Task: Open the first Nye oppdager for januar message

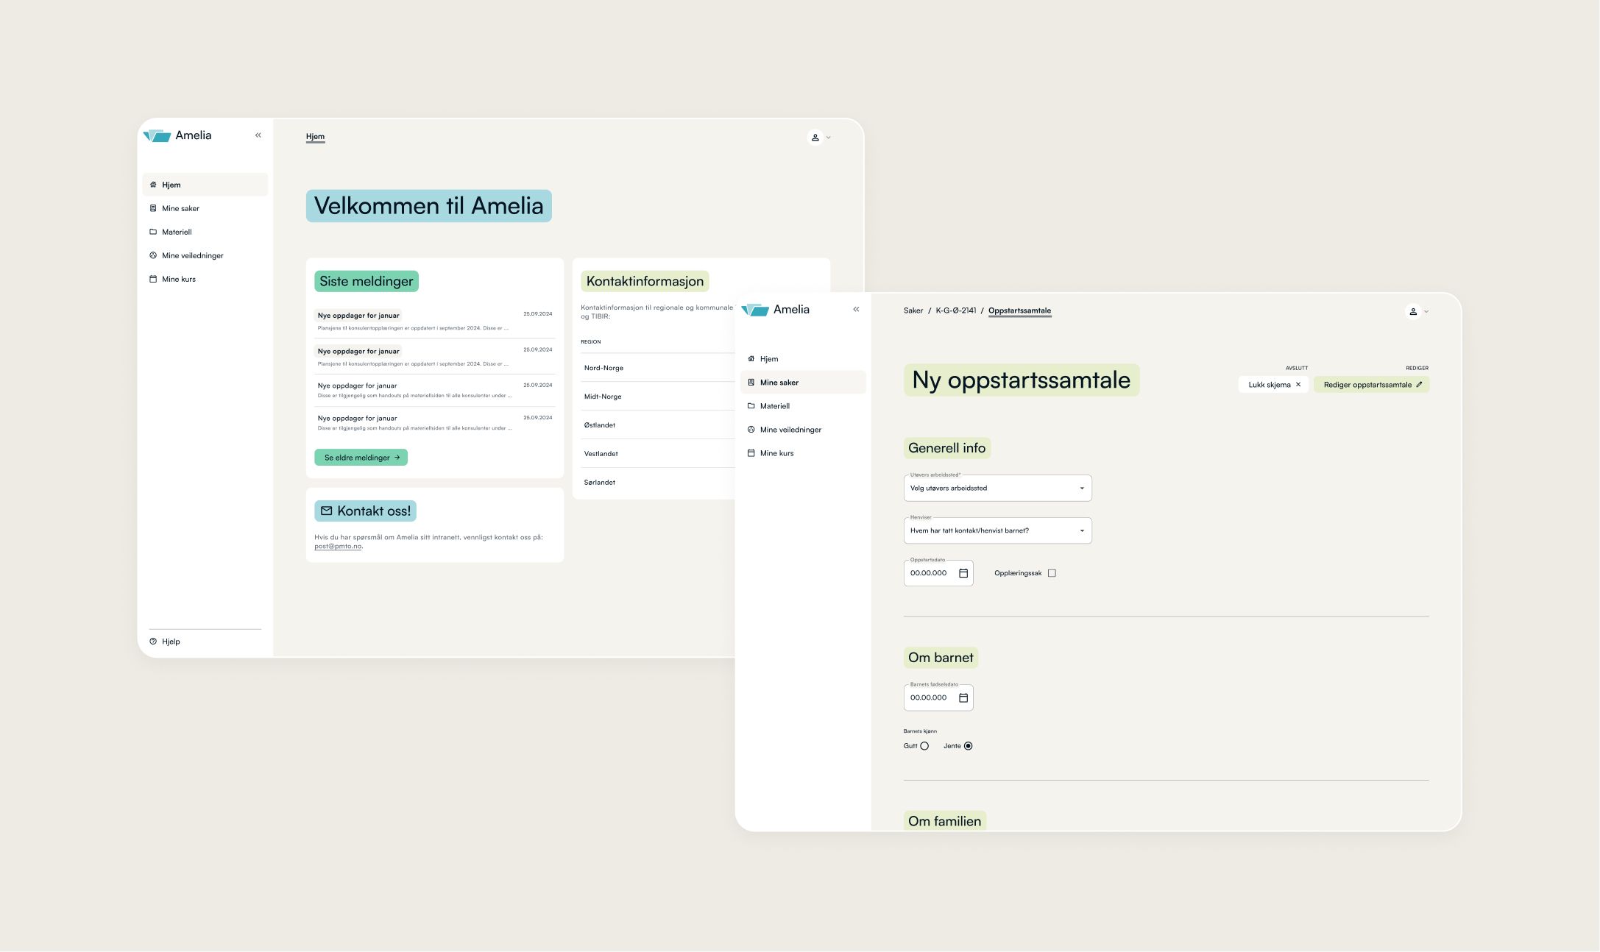Action: [x=434, y=321]
